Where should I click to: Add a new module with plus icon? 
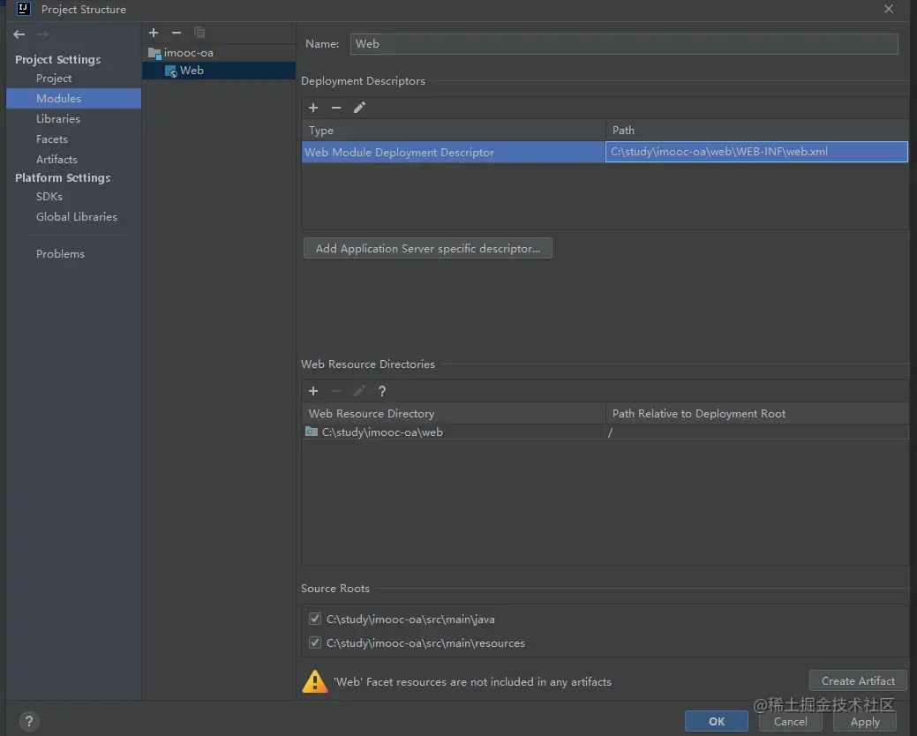[154, 33]
